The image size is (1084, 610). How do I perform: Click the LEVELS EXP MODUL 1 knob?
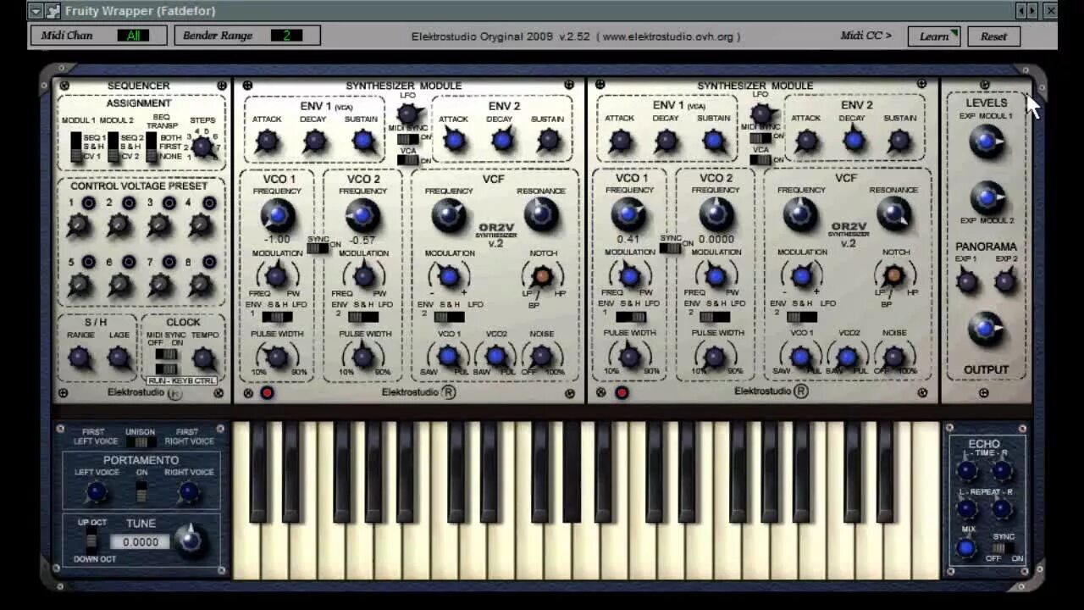coord(986,141)
